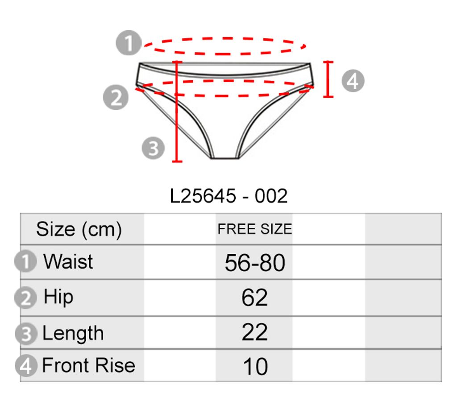The height and width of the screenshot is (397, 457).
Task: Select the Length label in the table
Action: click(73, 333)
